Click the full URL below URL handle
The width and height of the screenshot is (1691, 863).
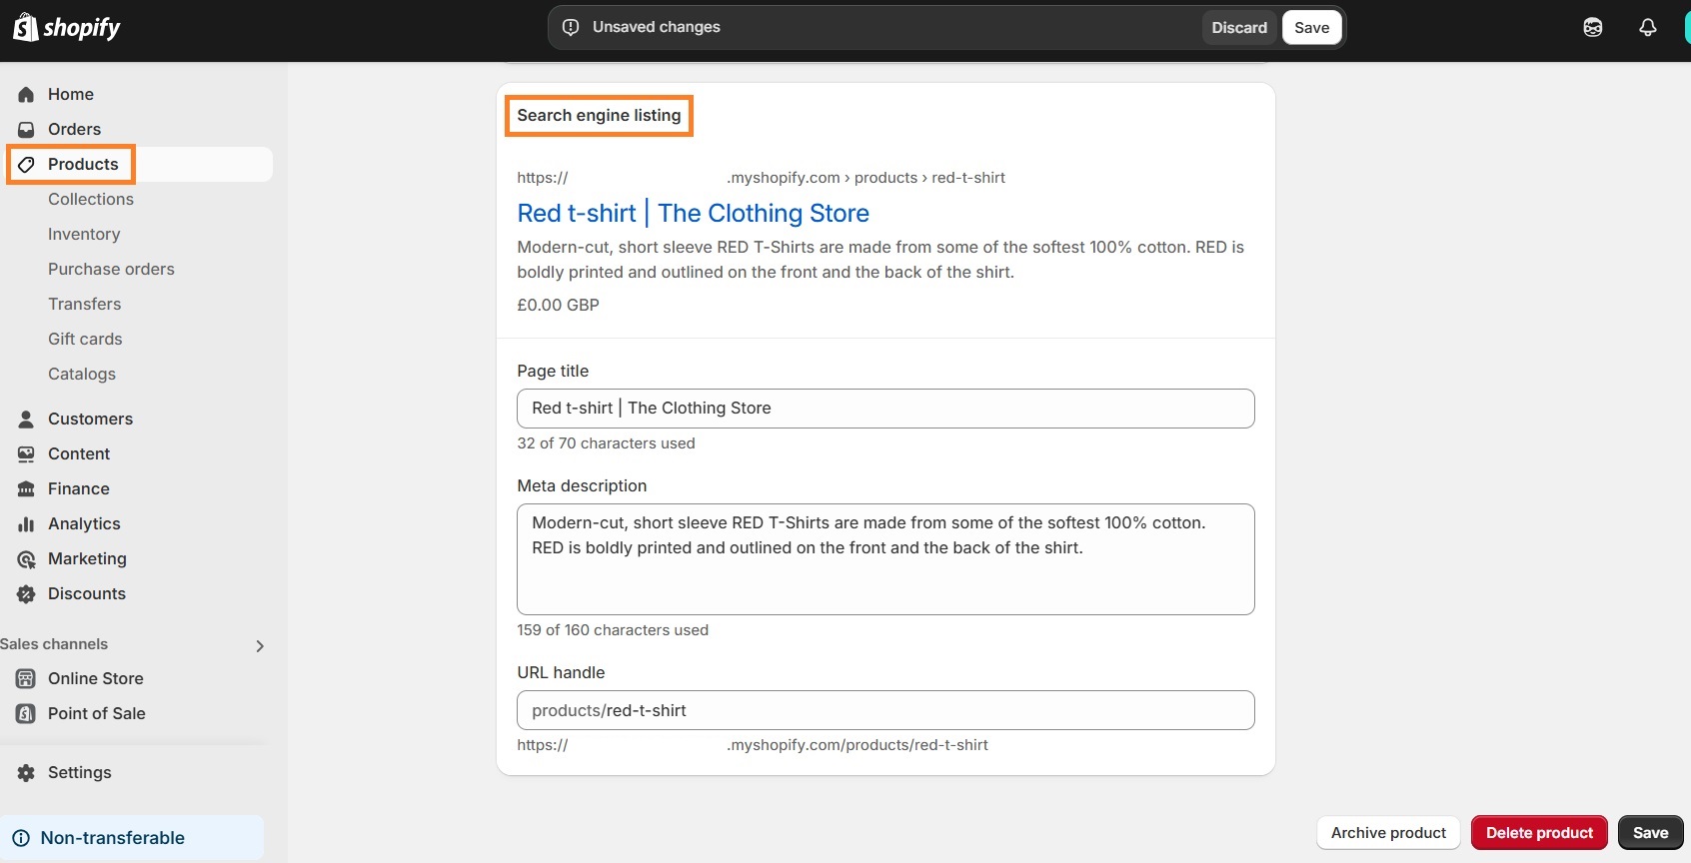(x=753, y=745)
